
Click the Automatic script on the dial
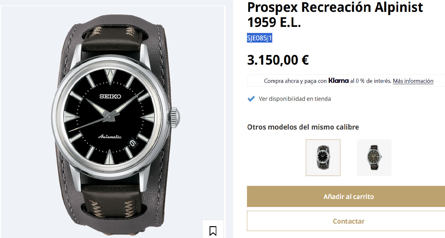pos(110,137)
